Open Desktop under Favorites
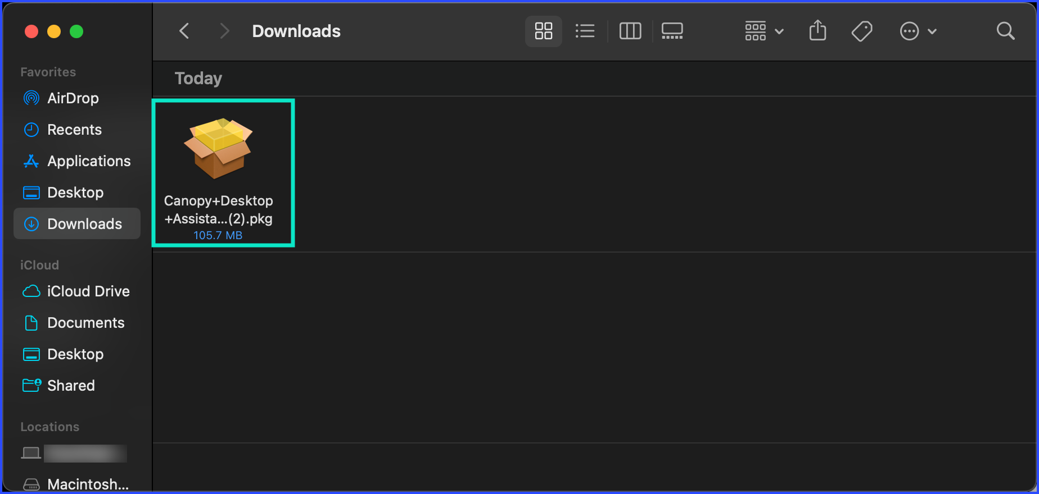Screen dimensions: 1039x494 [77, 193]
